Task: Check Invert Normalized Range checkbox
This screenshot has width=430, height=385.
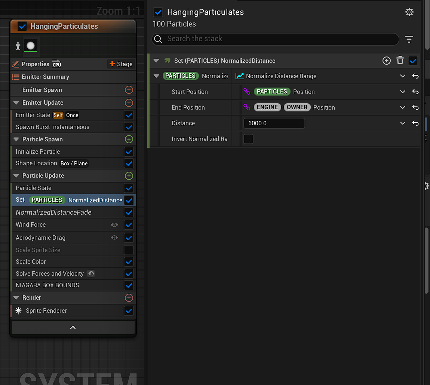Action: tap(248, 139)
